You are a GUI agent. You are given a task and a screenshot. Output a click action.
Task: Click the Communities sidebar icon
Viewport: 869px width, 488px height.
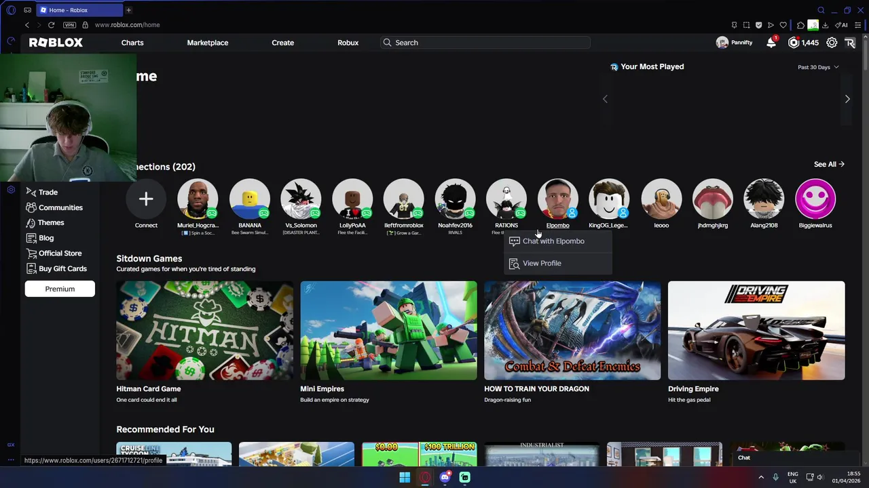31,207
